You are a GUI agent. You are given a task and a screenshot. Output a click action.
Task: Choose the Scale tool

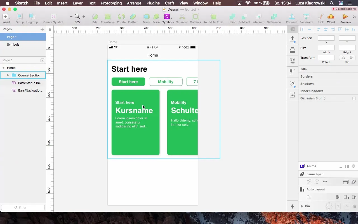click(x=156, y=18)
